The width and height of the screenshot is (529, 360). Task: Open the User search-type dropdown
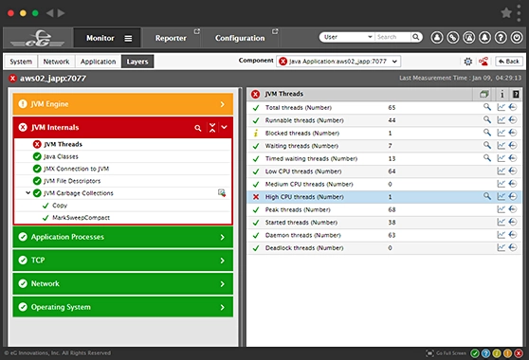tap(348, 37)
